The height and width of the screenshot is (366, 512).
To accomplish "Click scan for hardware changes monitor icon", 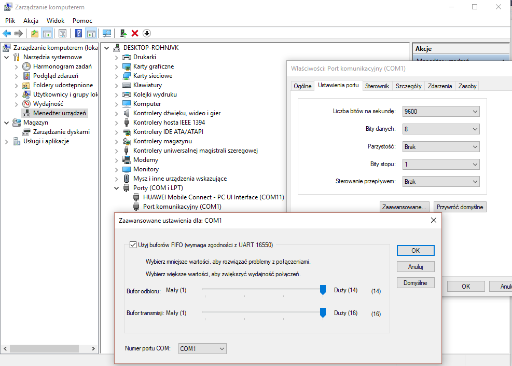I will 107,33.
